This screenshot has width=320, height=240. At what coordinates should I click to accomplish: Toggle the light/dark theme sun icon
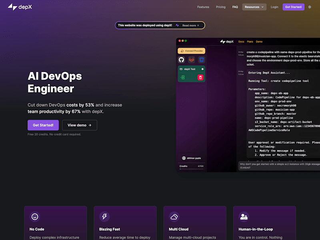coord(310,7)
